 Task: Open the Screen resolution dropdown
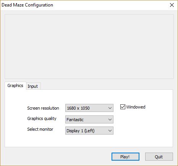89,108
